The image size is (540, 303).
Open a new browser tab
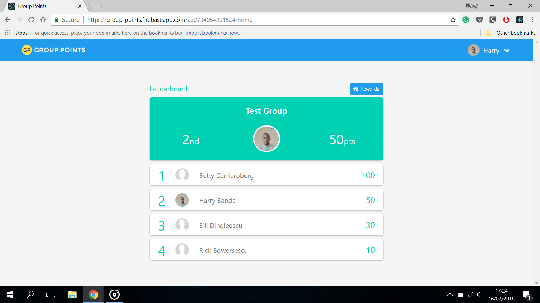click(95, 6)
